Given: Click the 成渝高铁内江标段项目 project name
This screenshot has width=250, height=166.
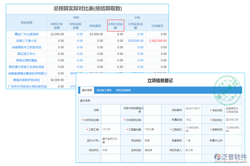Looking at the screenshot, I should coord(25,47).
